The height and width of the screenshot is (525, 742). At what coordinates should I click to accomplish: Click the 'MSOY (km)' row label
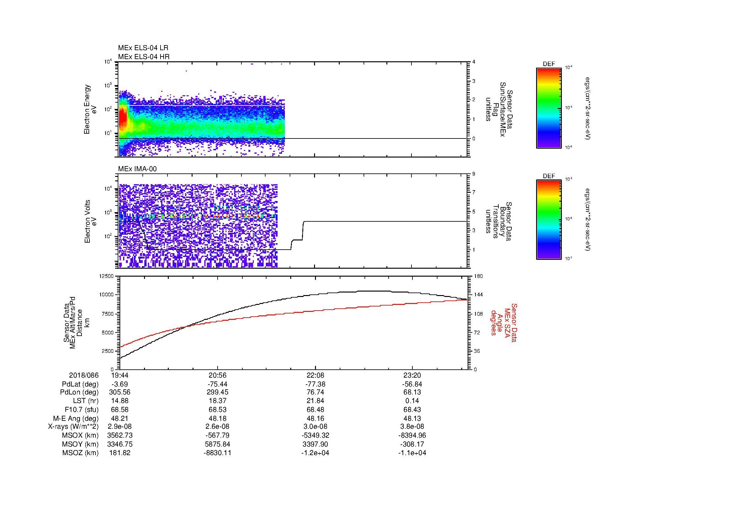pyautogui.click(x=80, y=444)
